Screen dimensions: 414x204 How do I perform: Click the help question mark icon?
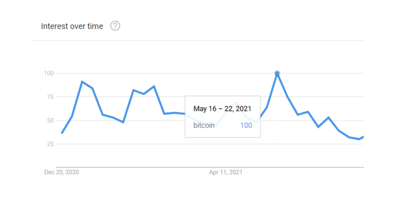click(115, 26)
